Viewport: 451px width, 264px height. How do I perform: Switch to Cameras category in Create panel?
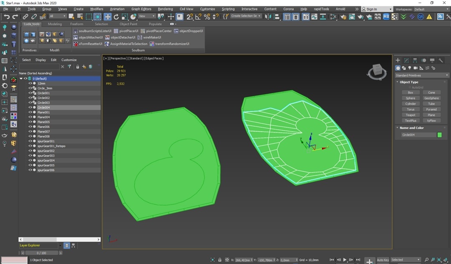pos(416,68)
